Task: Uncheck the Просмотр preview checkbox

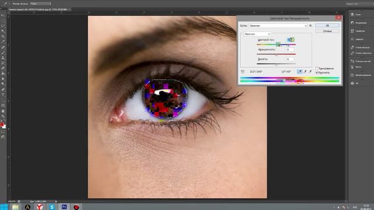Action: [x=317, y=72]
